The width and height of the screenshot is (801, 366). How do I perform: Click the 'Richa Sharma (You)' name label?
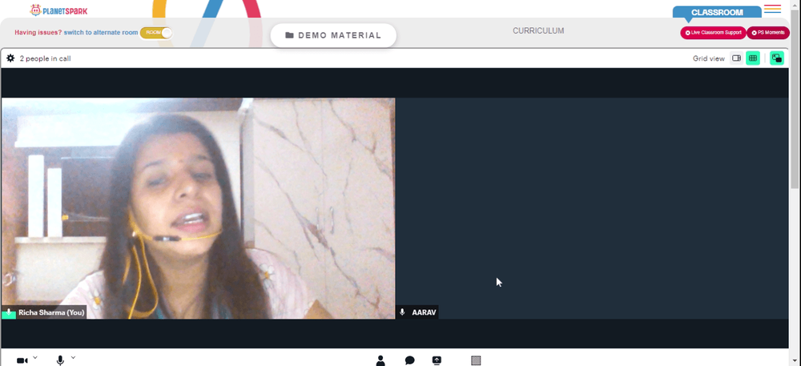51,312
